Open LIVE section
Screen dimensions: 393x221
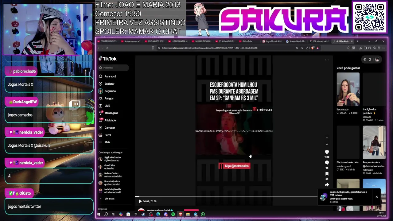(104, 106)
